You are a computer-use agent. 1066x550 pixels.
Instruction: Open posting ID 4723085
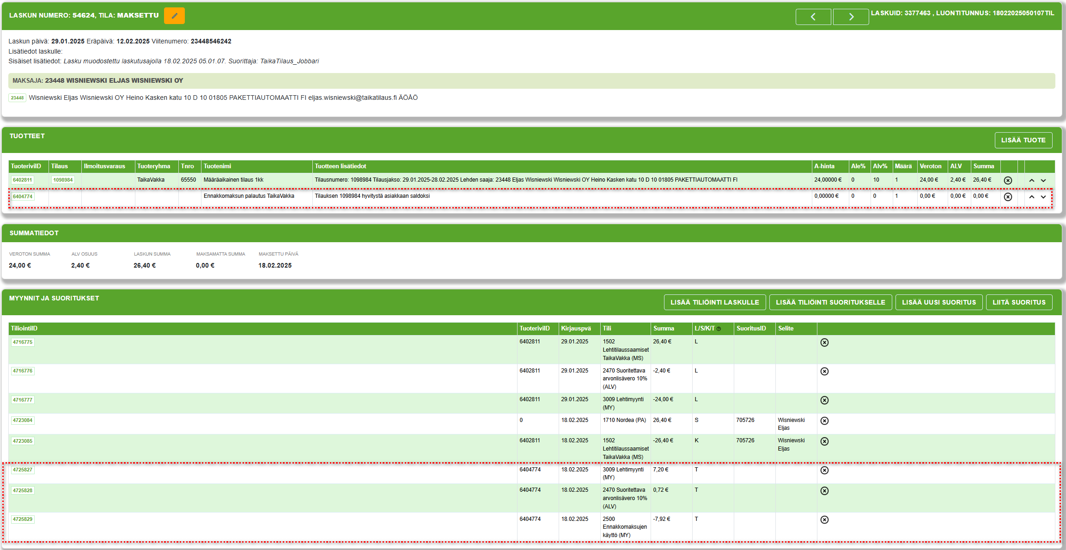click(x=23, y=441)
